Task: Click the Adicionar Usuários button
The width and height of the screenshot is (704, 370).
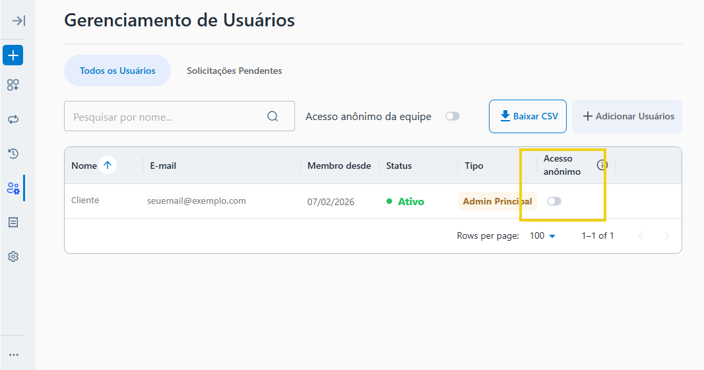Action: tap(627, 116)
